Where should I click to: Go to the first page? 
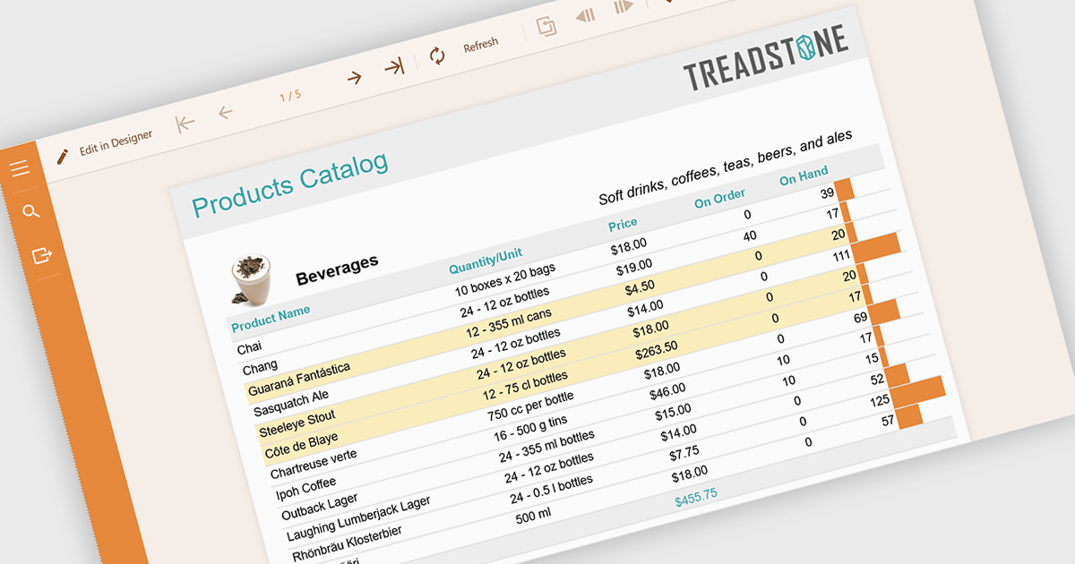pyautogui.click(x=185, y=124)
